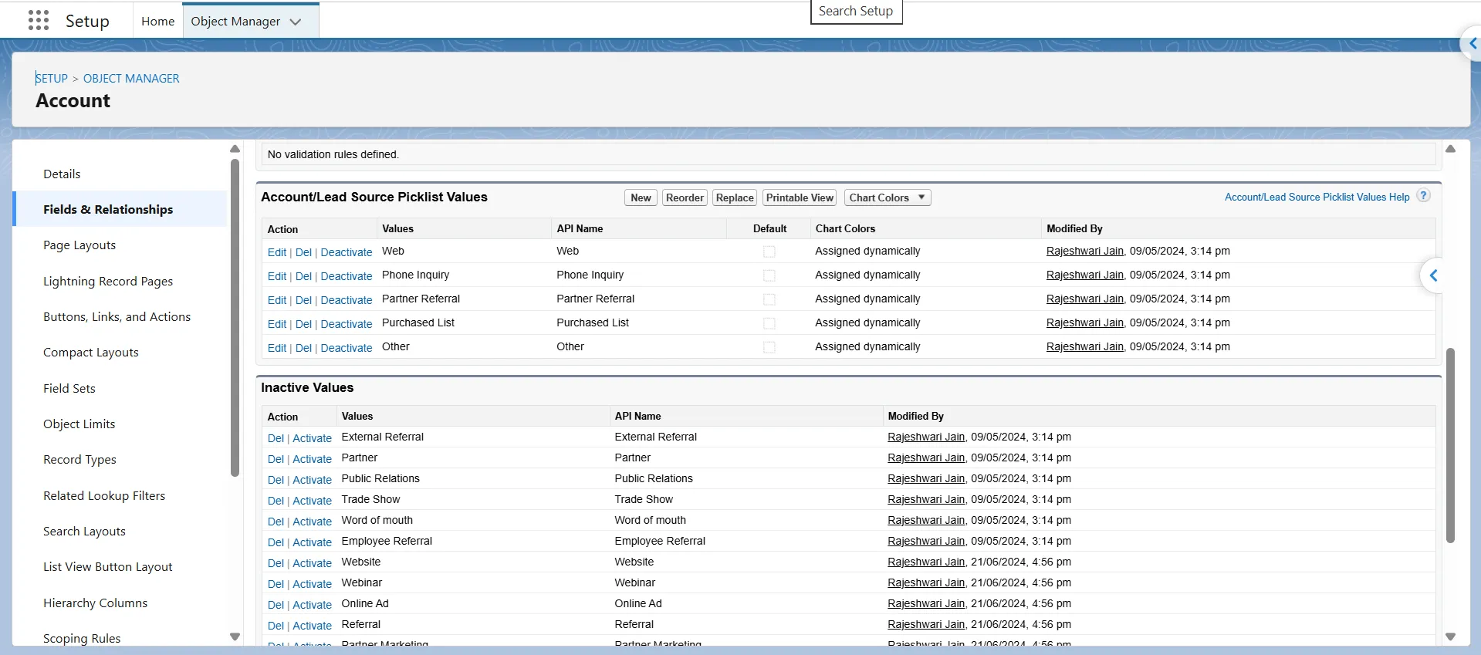
Task: Open Related Lookup Filters section
Action: click(104, 495)
